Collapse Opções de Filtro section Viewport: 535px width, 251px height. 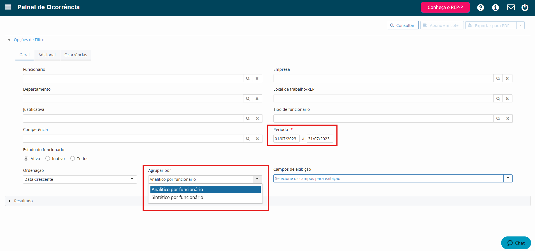(26, 40)
